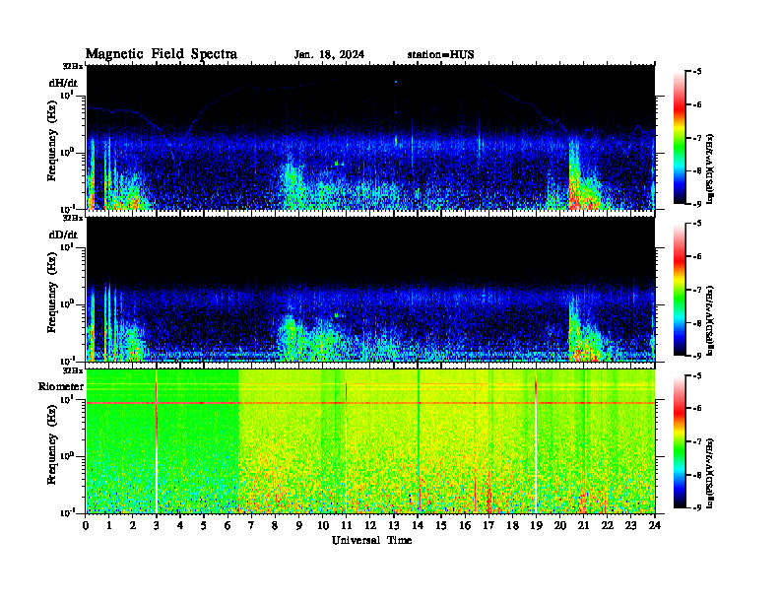Click the dD/dt panel colorbar
780x603 pixels.
click(x=679, y=290)
